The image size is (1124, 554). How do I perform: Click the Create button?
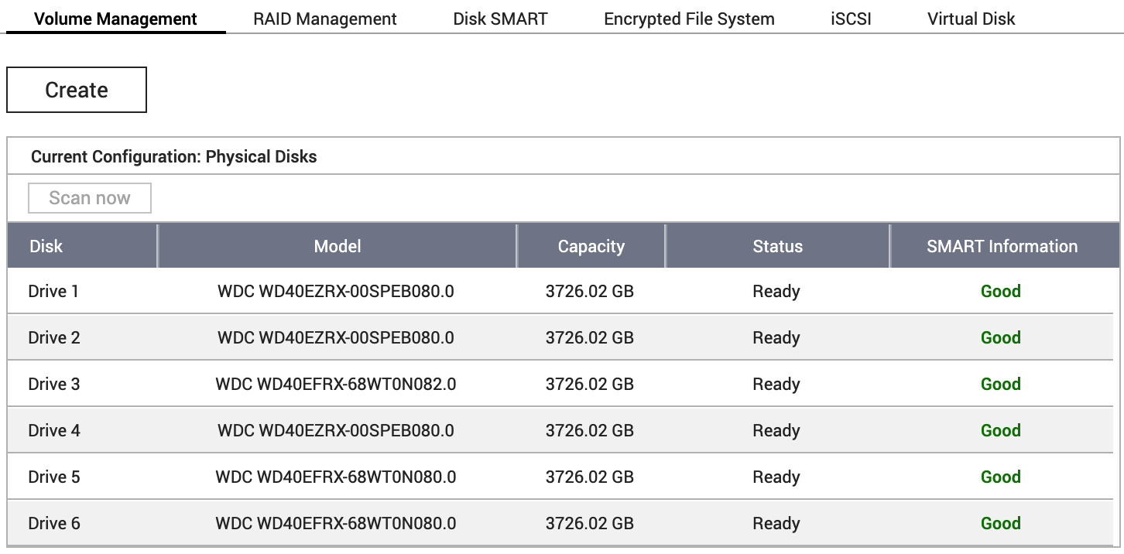(77, 90)
